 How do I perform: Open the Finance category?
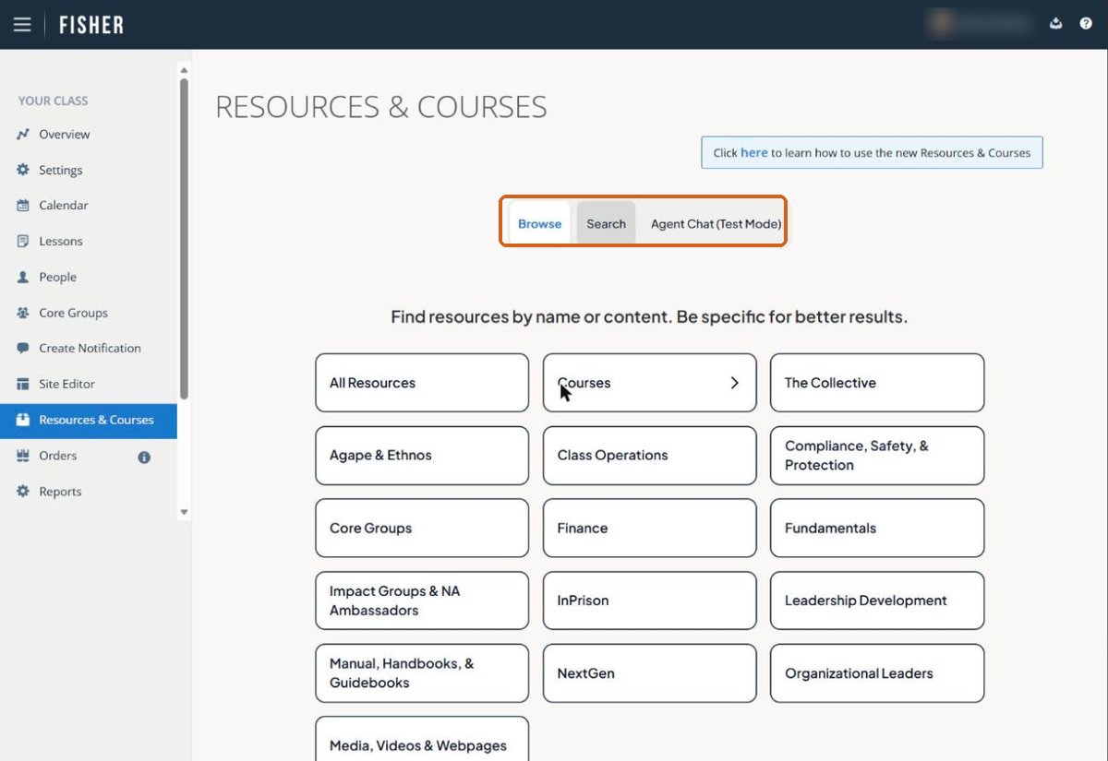click(x=649, y=528)
